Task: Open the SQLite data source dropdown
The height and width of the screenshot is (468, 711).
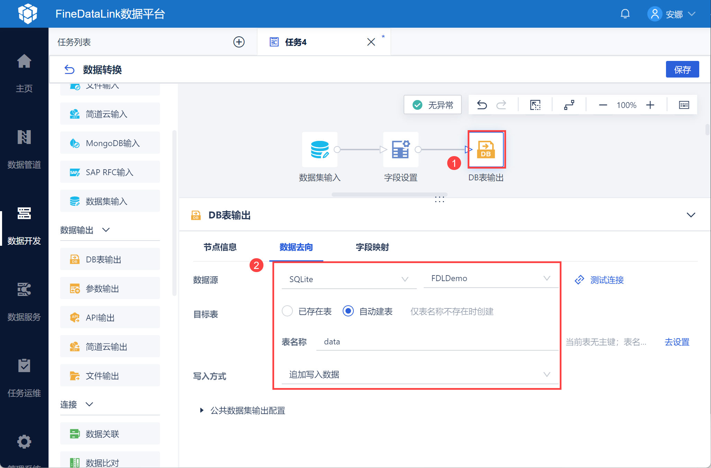Action: [x=349, y=279]
